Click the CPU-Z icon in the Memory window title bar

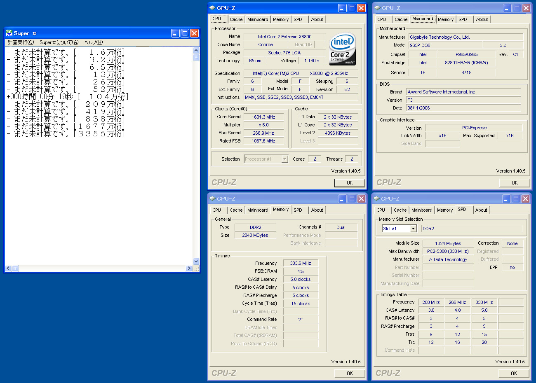(212, 199)
